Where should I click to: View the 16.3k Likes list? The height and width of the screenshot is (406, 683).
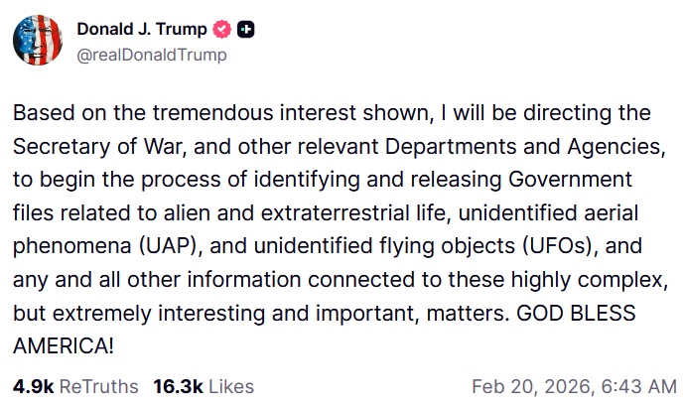tap(204, 386)
